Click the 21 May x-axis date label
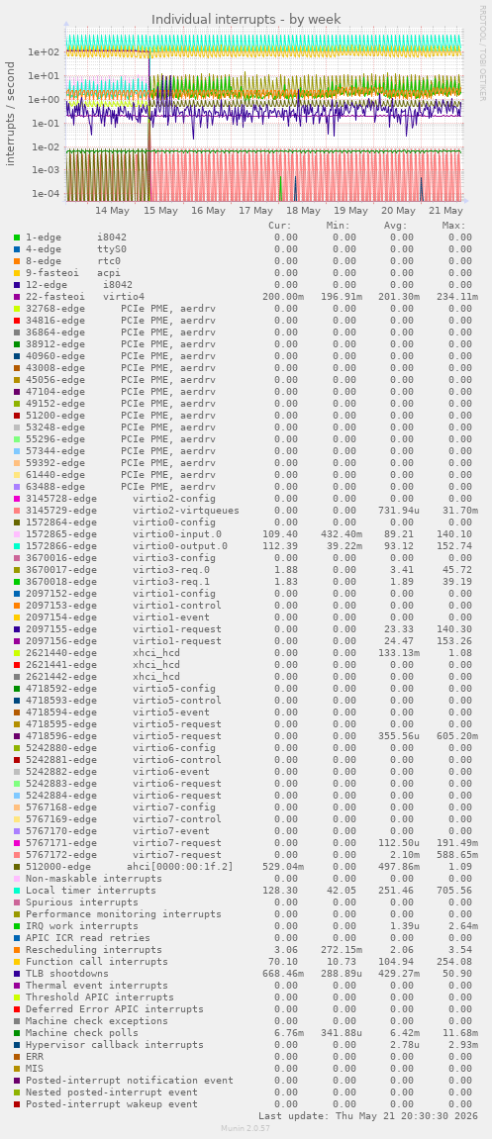Image resolution: width=492 pixels, height=1139 pixels. (445, 211)
